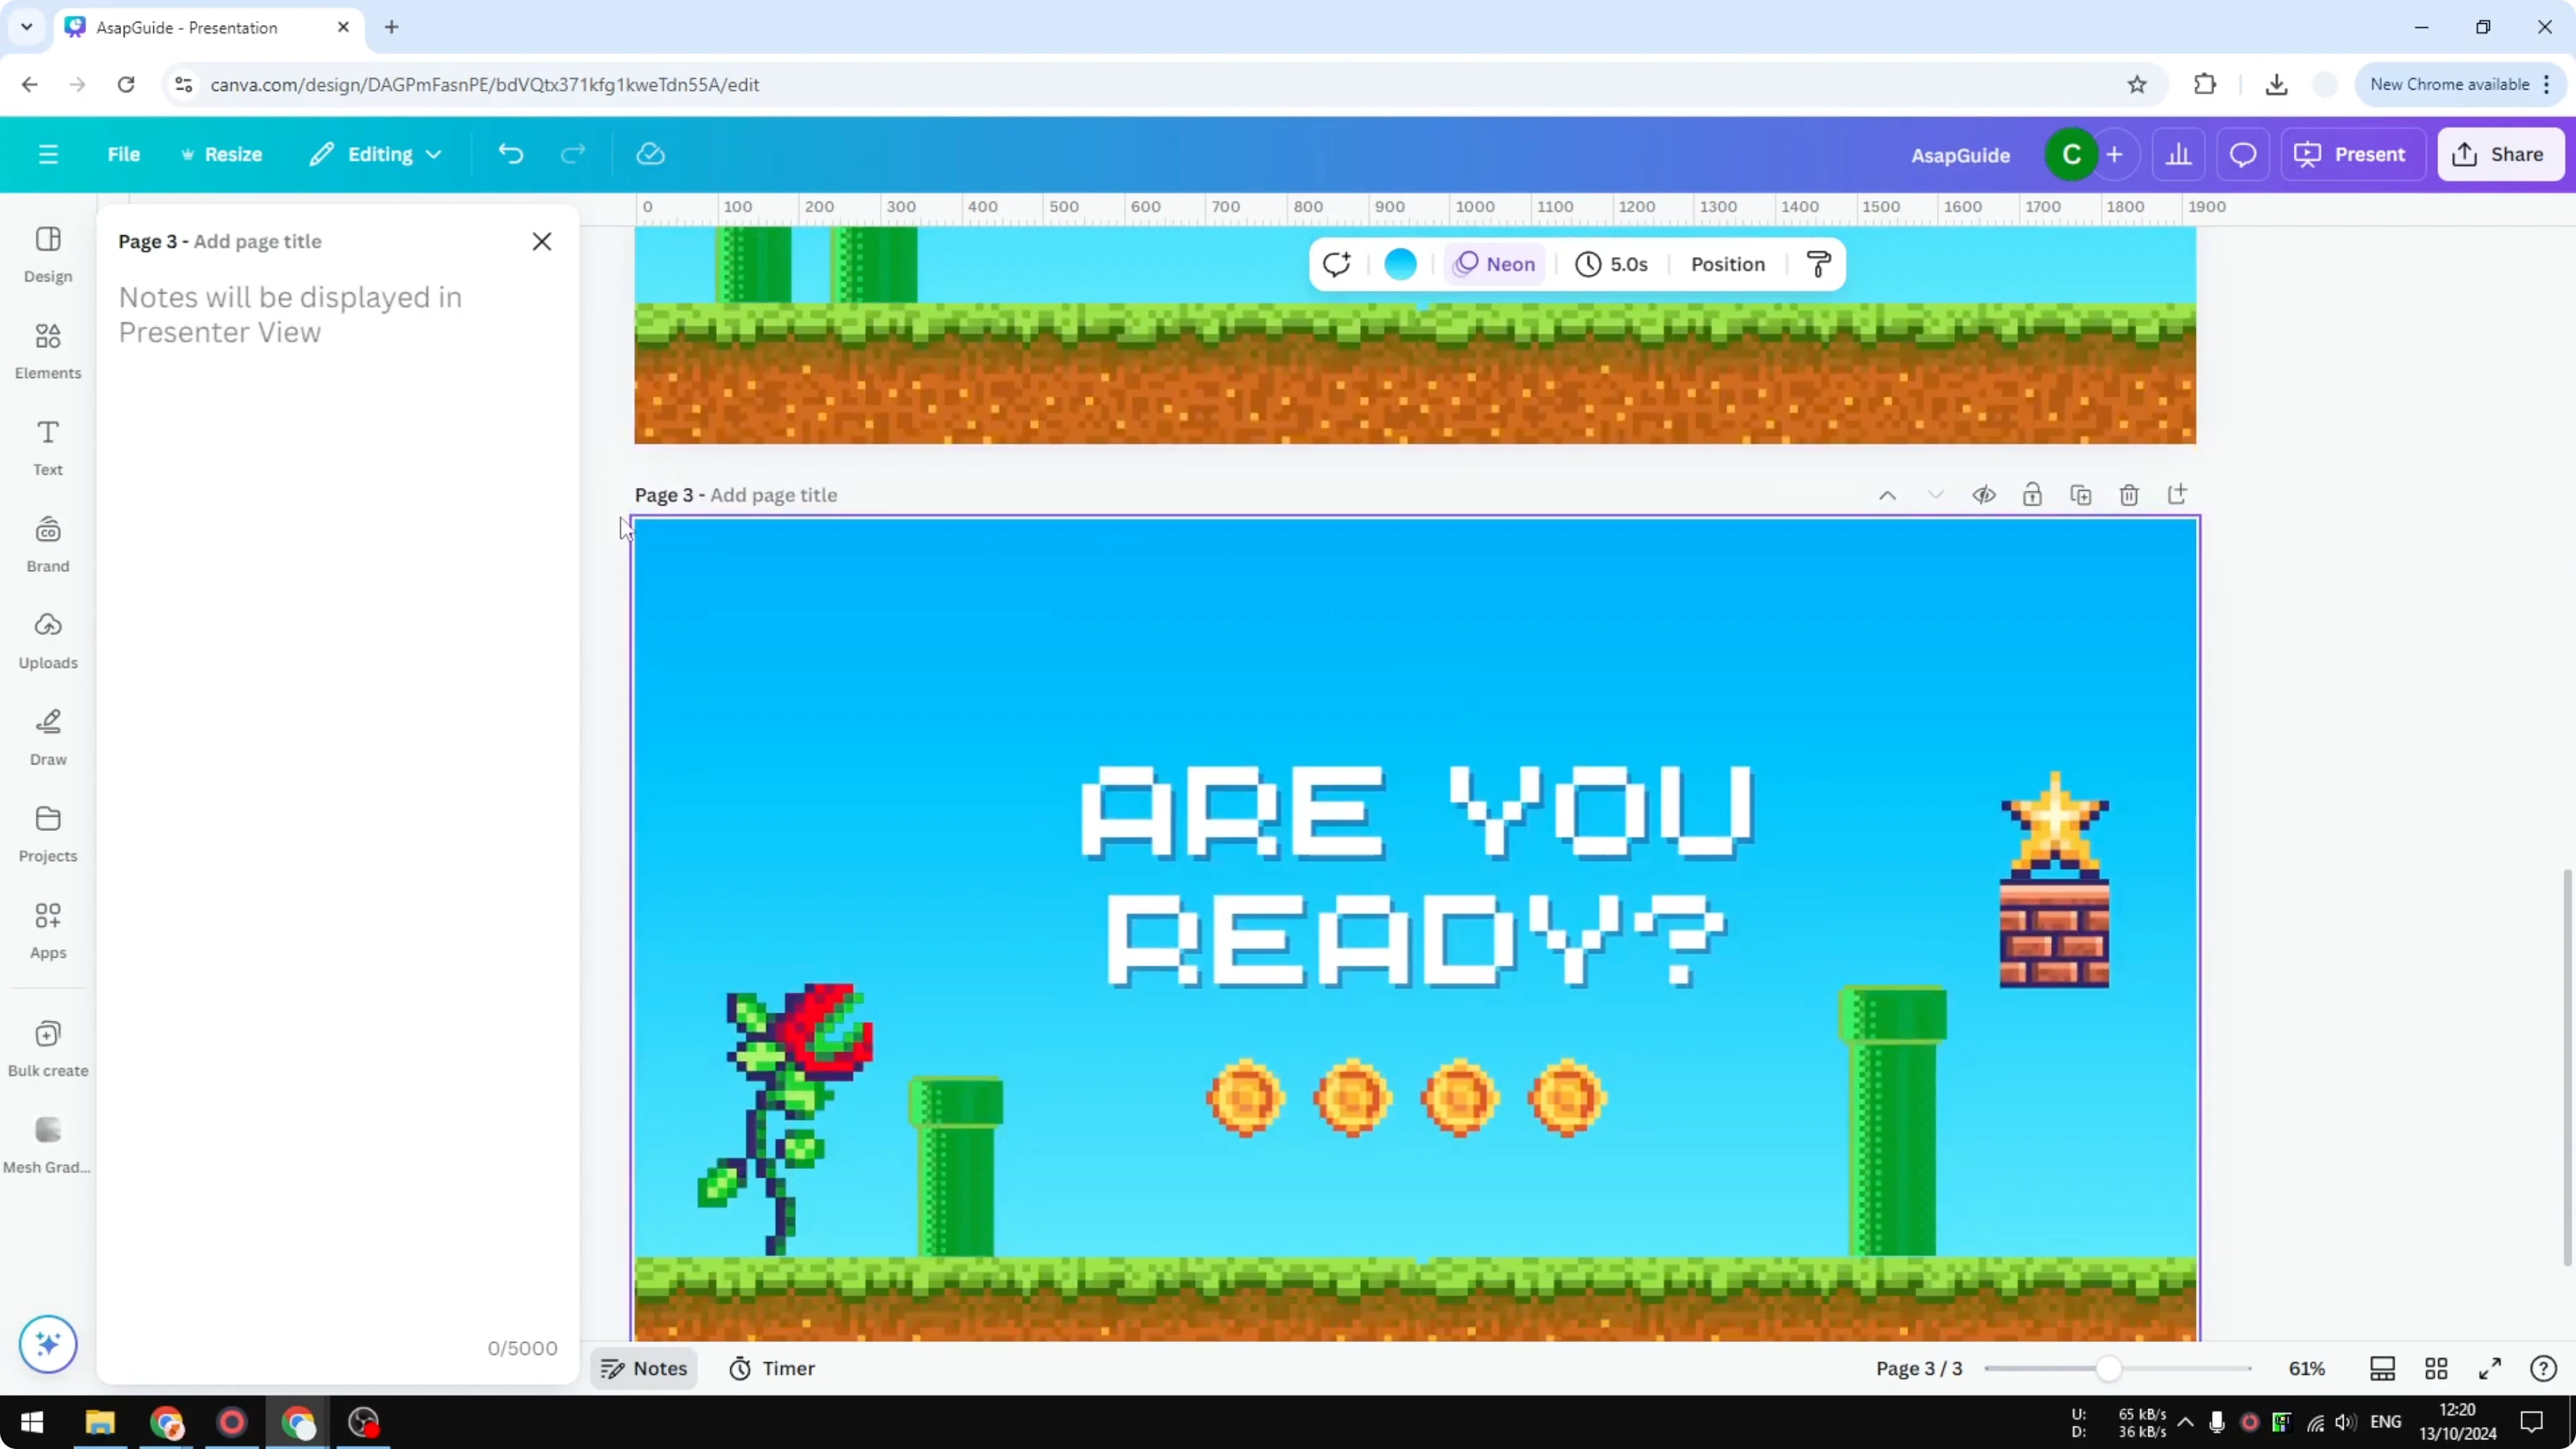Adjust the zoom slider handle
This screenshot has width=2576, height=1449.
click(x=2108, y=1368)
